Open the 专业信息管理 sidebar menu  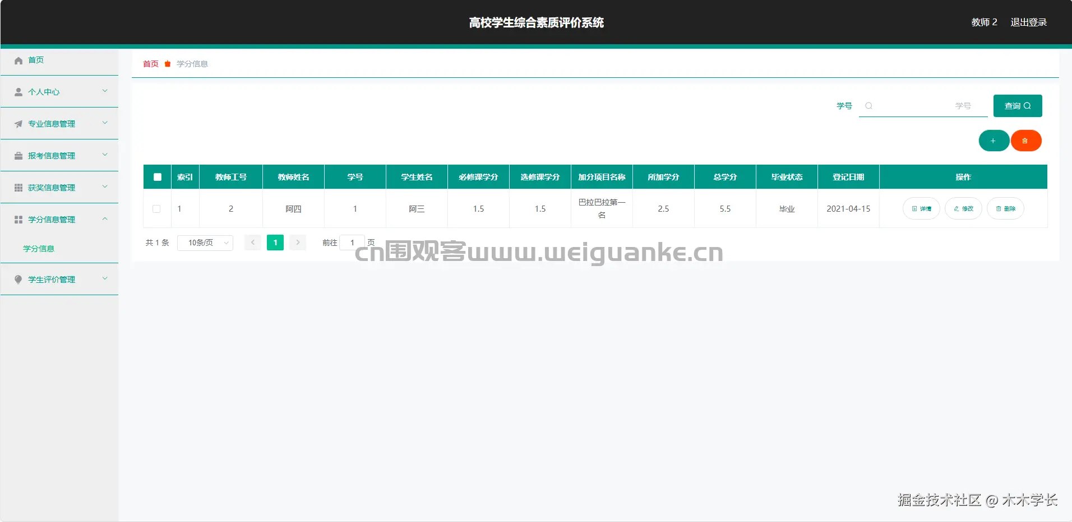pyautogui.click(x=59, y=124)
